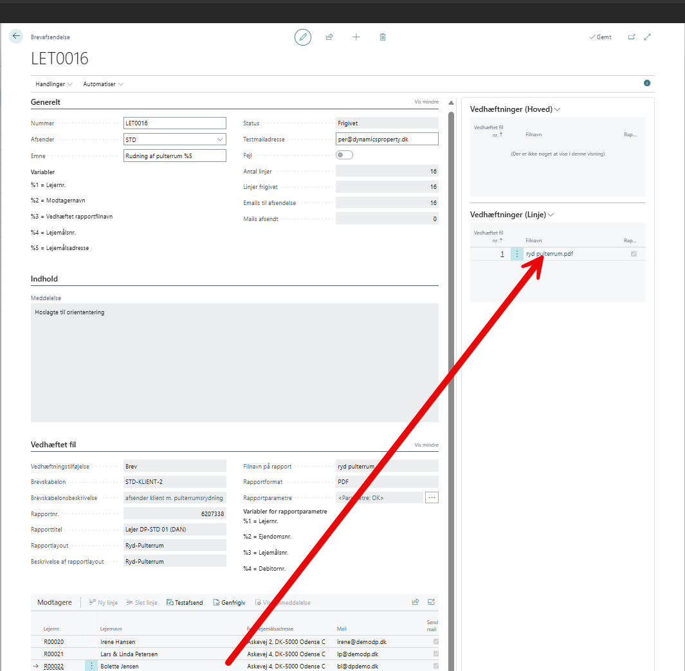Click the Testafsend button
The height and width of the screenshot is (671, 685).
185,603
